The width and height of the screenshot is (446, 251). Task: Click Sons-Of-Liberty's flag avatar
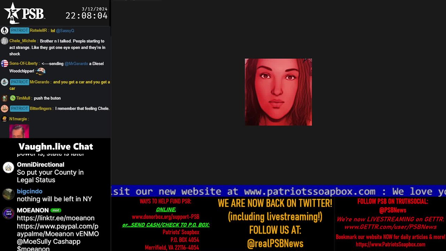point(5,63)
